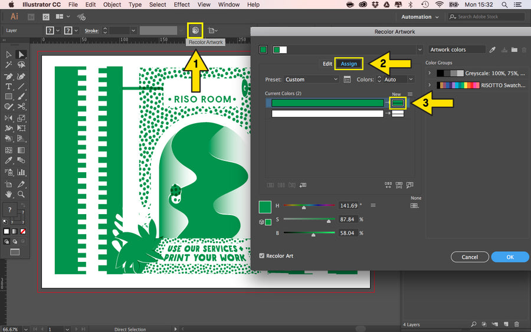Set paint to None slashed swatch

pos(23,232)
